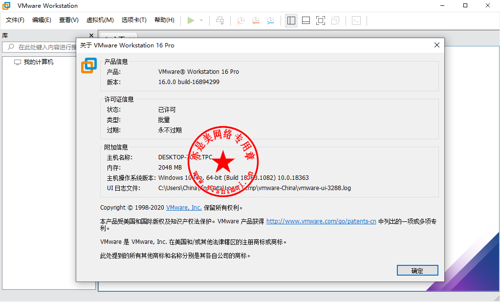Open the 文件(F) menu
500x302 pixels.
click(x=15, y=20)
